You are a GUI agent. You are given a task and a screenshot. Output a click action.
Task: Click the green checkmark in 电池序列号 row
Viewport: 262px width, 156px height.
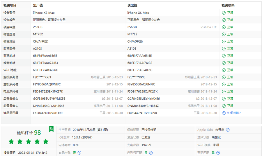(x=224, y=92)
